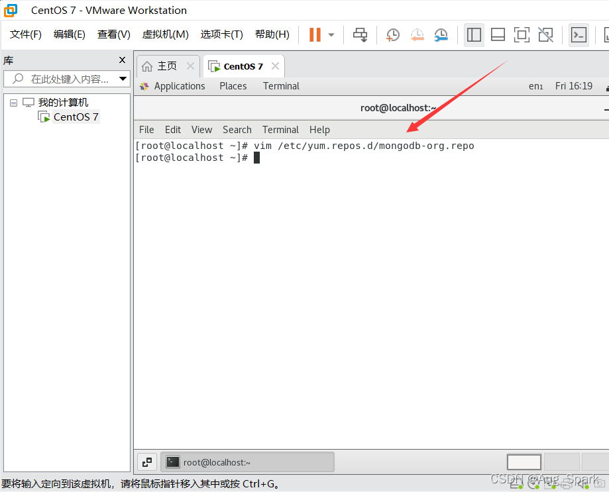This screenshot has width=609, height=492.
Task: Click the root@localhost:~ terminal title bar
Action: [371, 108]
